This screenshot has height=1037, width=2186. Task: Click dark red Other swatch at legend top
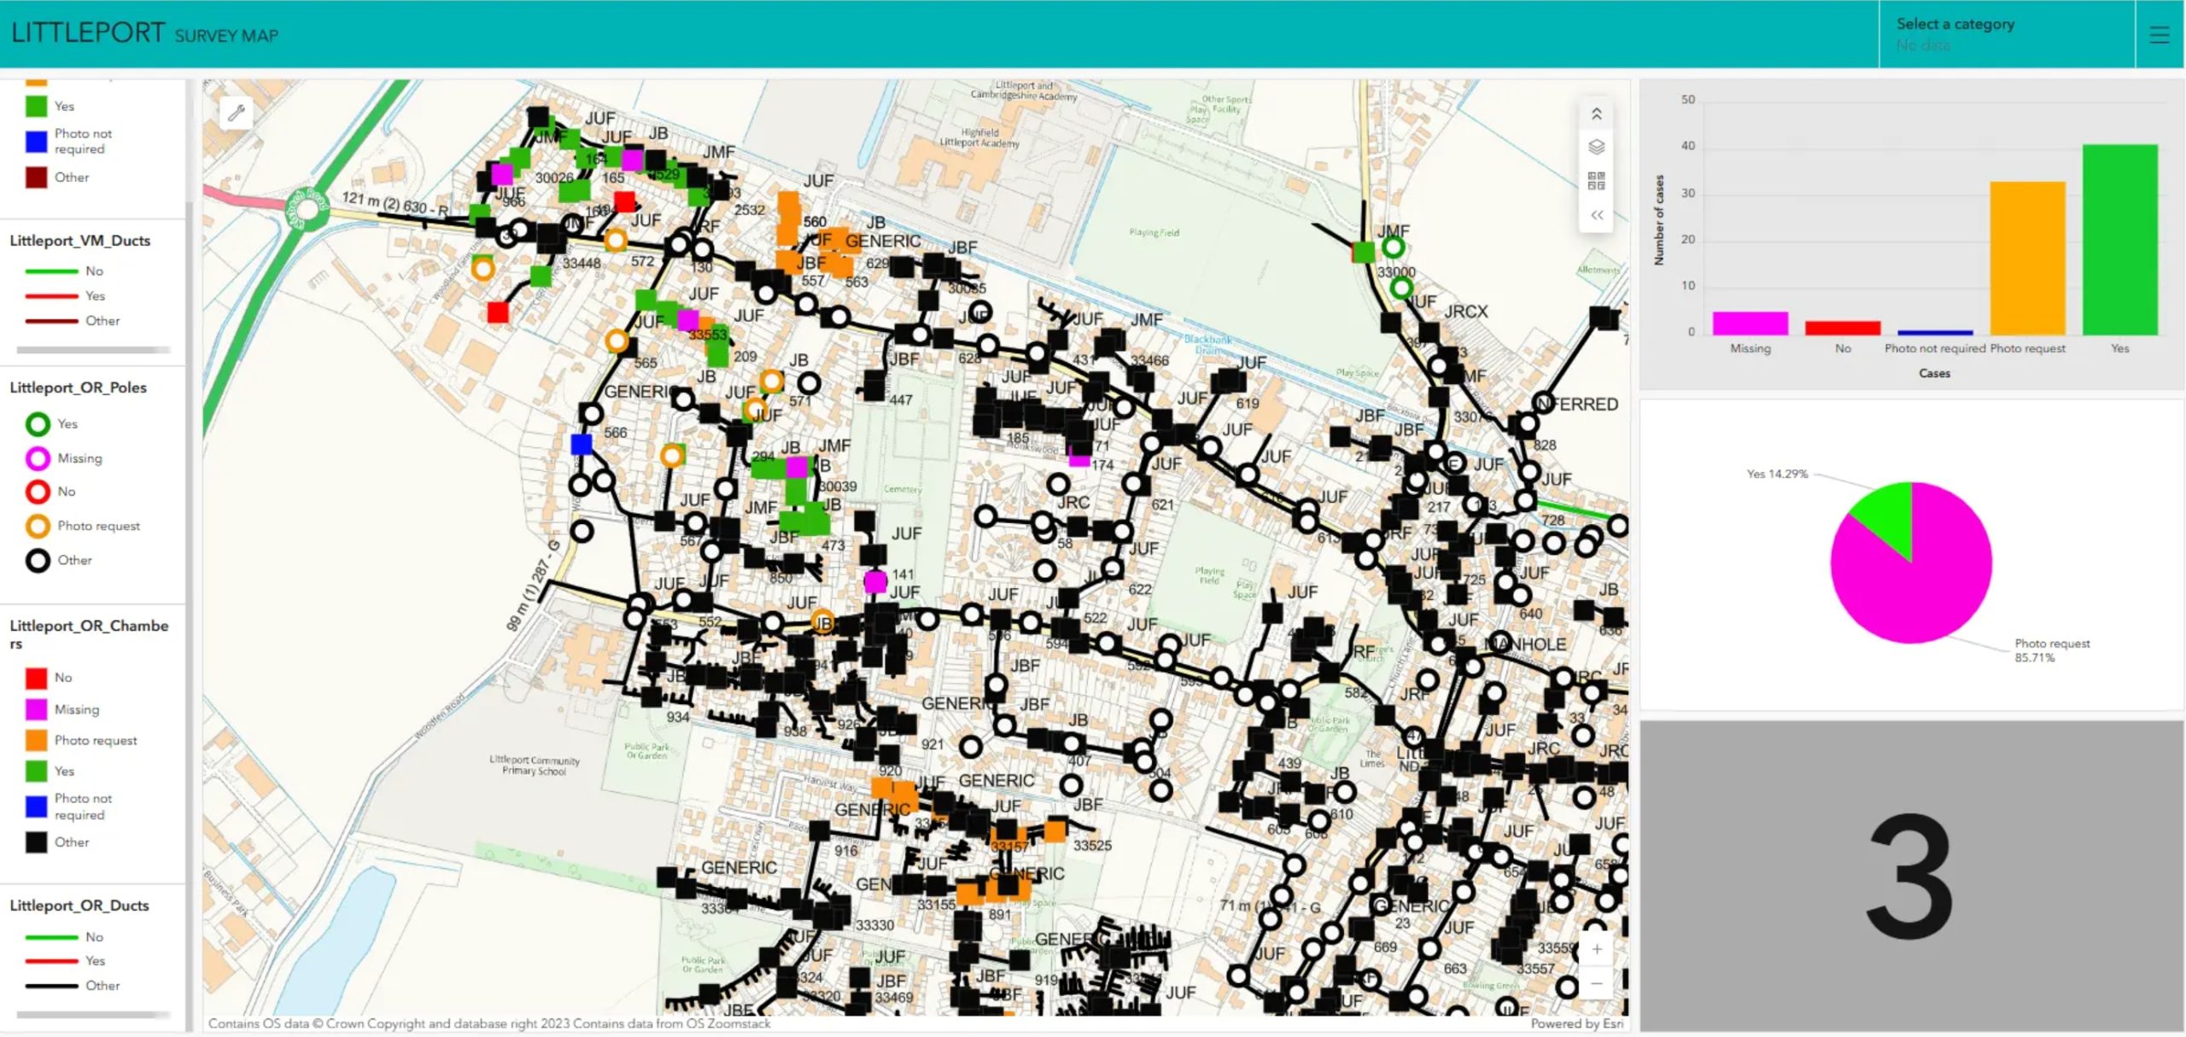pos(36,178)
